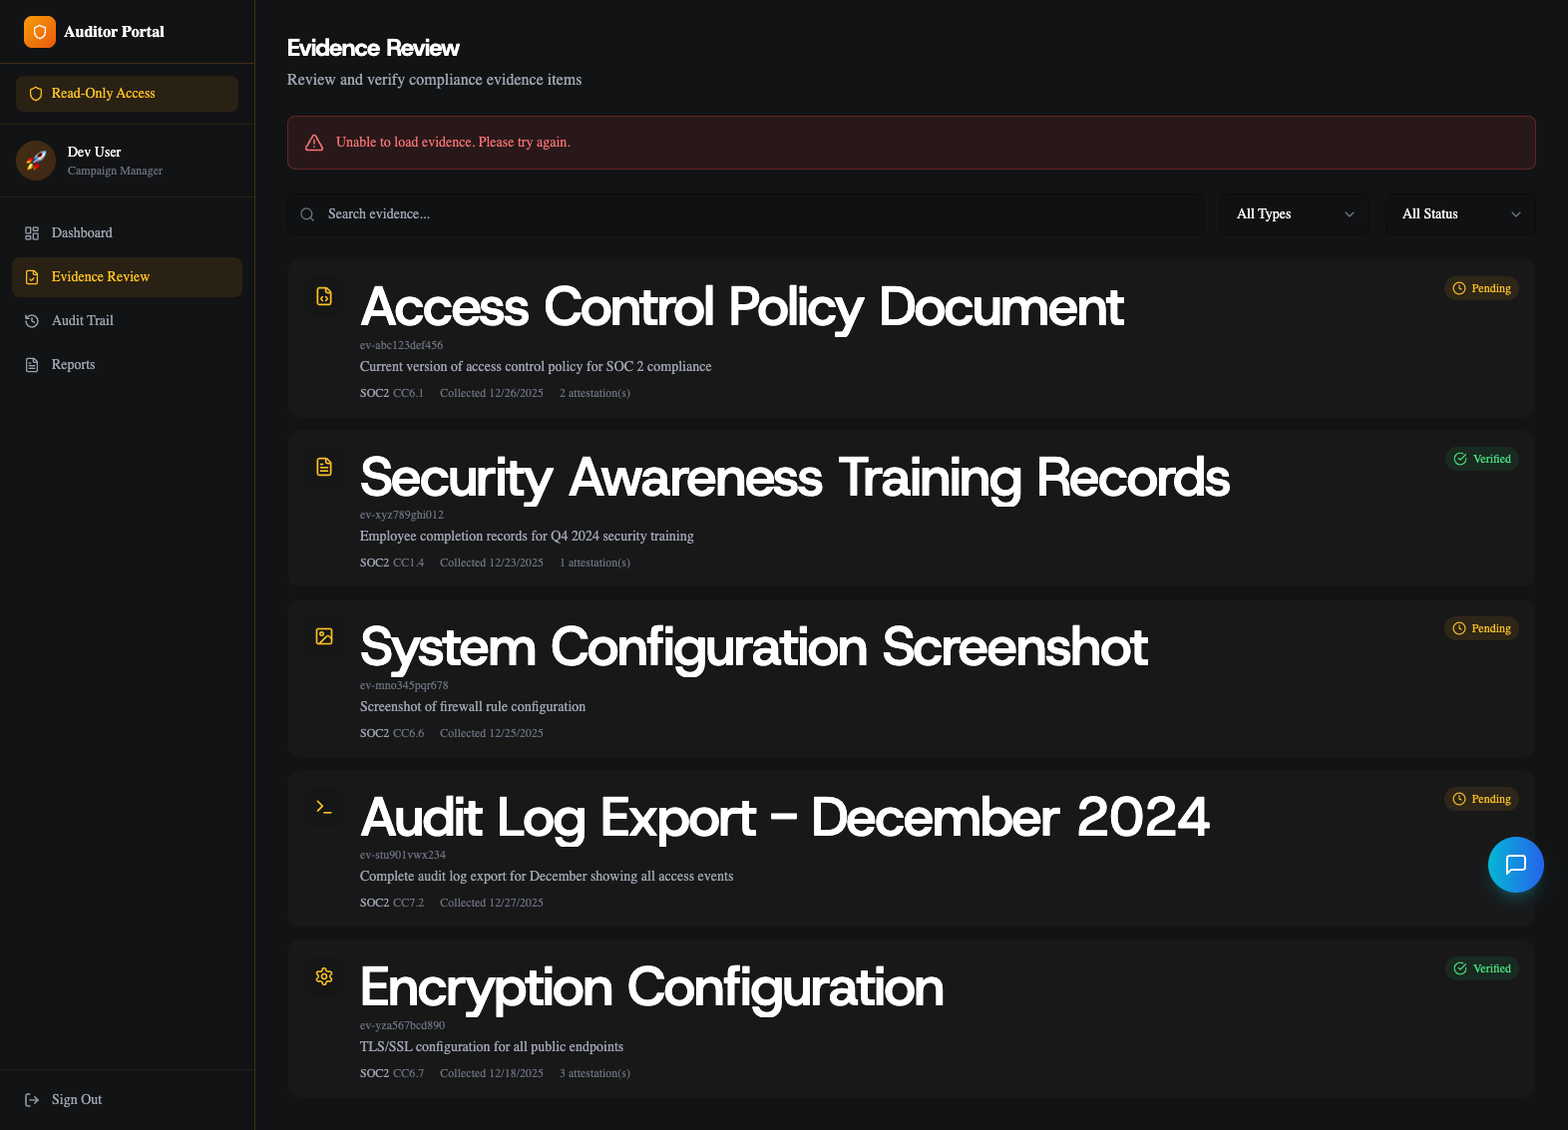Click the Auditor Portal shield logo
Viewport: 1568px width, 1130px height.
[x=40, y=32]
